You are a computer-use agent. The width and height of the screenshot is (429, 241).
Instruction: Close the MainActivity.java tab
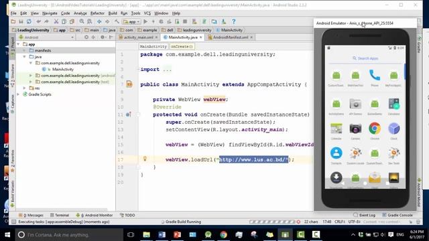[x=200, y=37]
